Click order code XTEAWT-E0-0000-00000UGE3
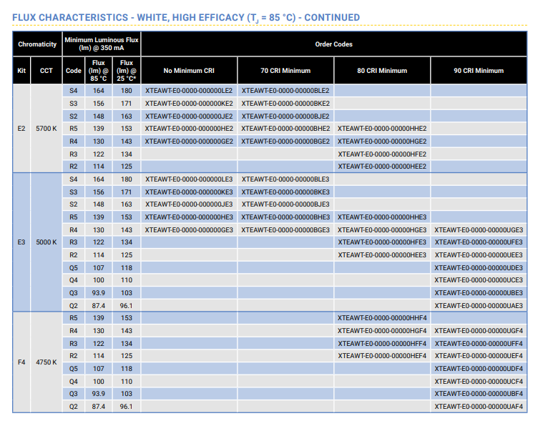The height and width of the screenshot is (431, 543). (x=479, y=230)
